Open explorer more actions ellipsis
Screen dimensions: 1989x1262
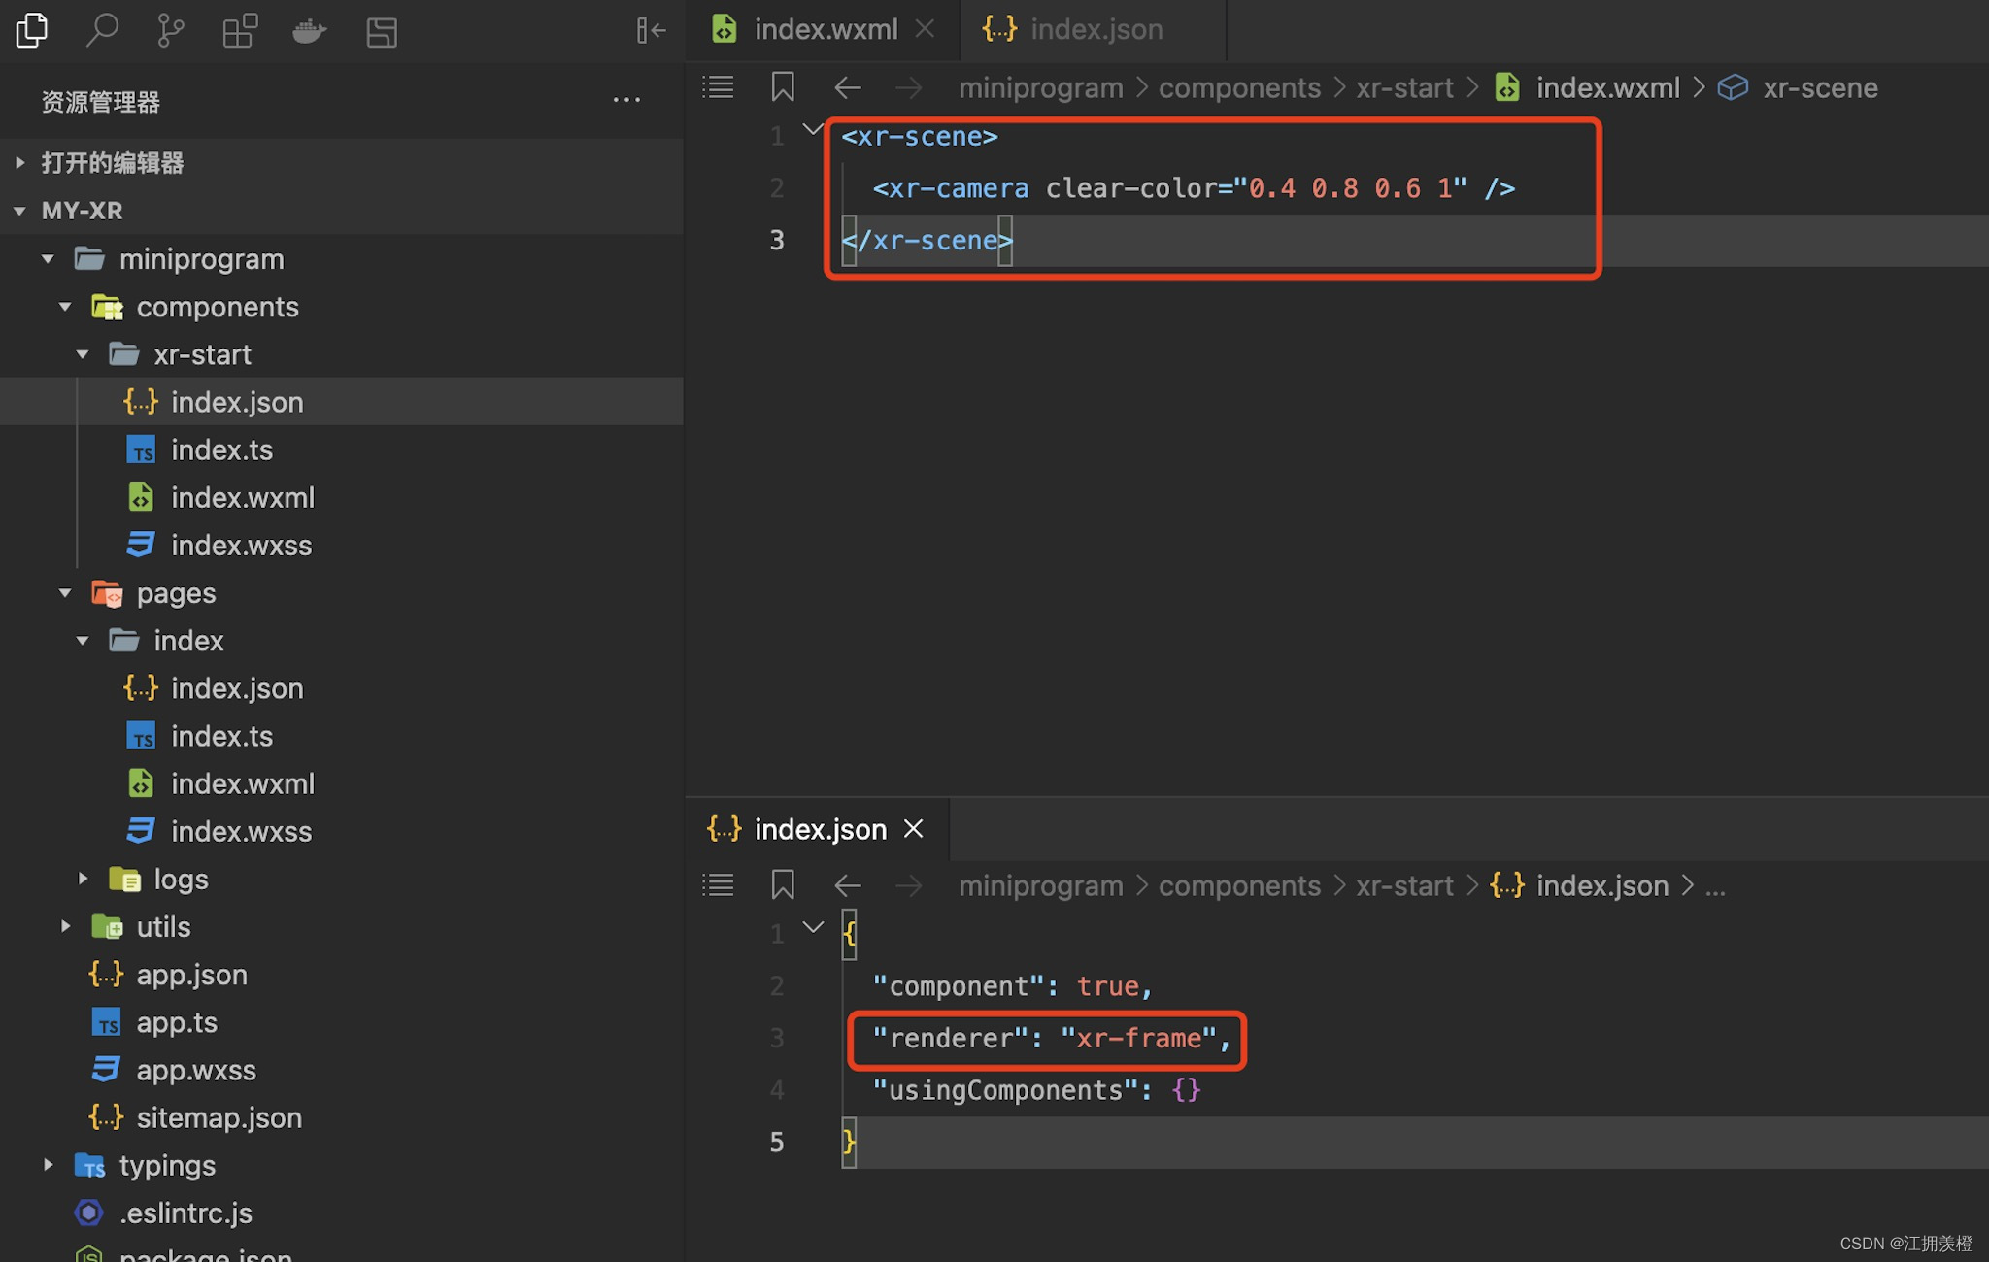pos(626,100)
